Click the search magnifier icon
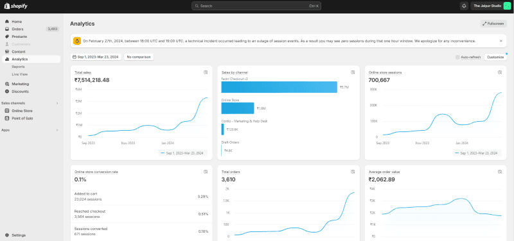Image resolution: width=514 pixels, height=241 pixels. [x=197, y=6]
